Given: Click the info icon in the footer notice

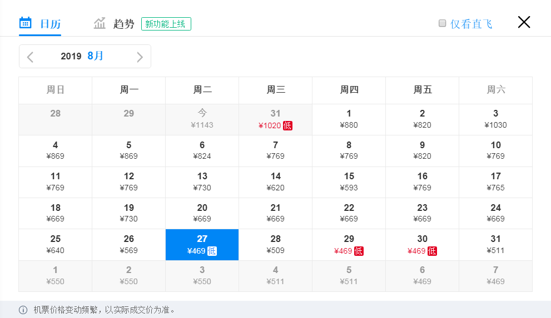Looking at the screenshot, I should [x=23, y=310].
